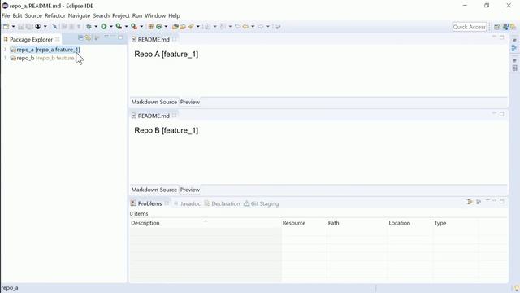The height and width of the screenshot is (293, 520).
Task: Click the Save All toolbar icon
Action: pyautogui.click(x=28, y=27)
